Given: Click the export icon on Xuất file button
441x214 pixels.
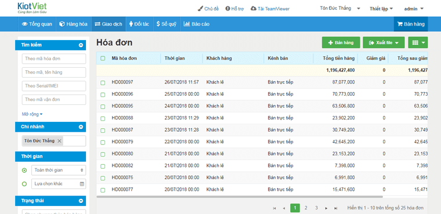Looking at the screenshot, I should pos(371,43).
